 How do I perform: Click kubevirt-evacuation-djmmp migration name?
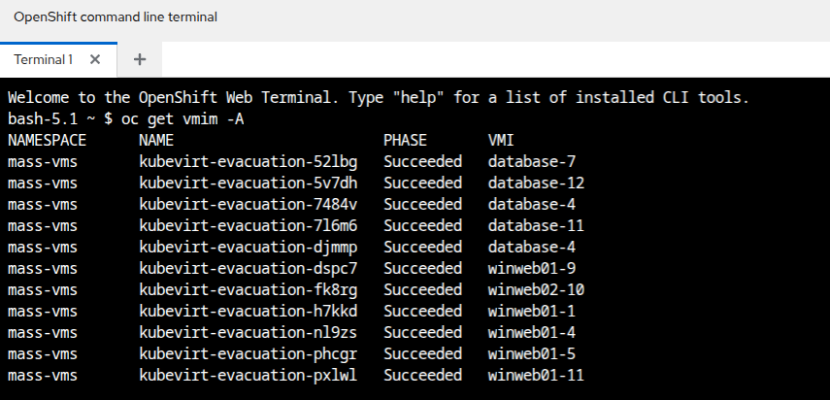(x=249, y=248)
